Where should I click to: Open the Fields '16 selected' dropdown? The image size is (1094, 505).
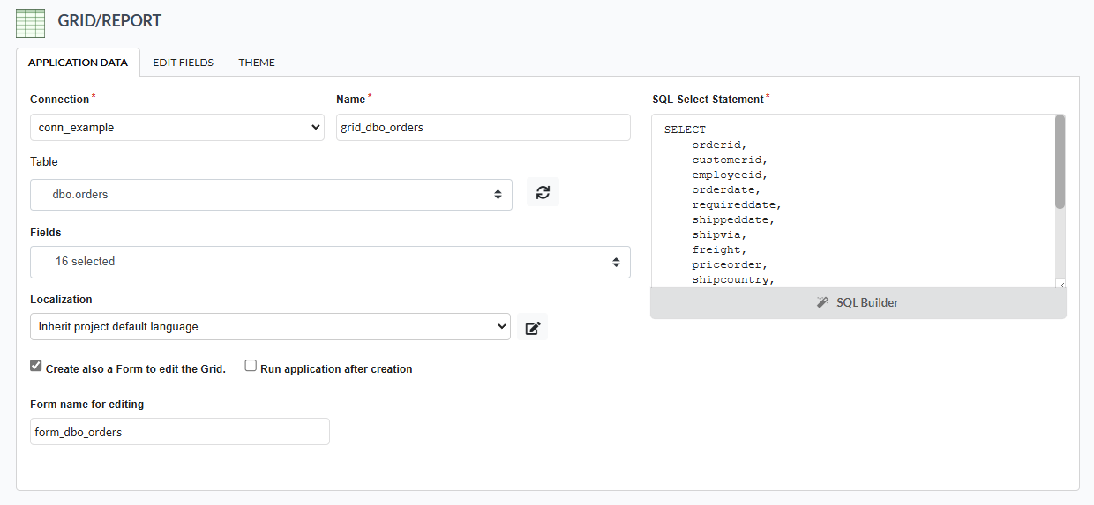click(330, 262)
